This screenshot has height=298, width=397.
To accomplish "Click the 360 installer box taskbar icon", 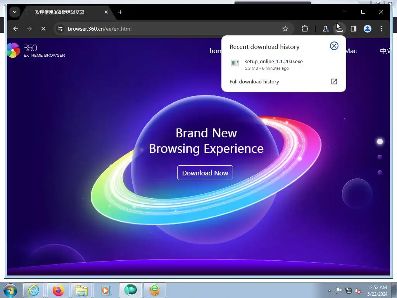I will tap(155, 290).
